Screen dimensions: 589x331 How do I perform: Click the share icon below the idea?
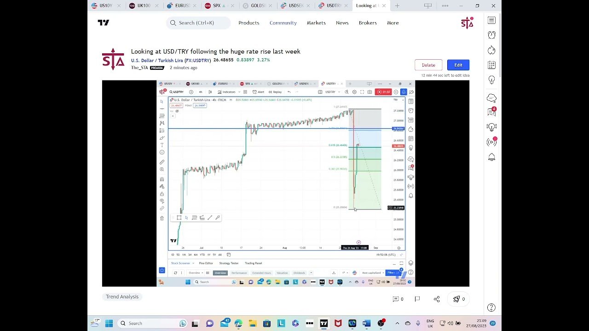point(437,299)
